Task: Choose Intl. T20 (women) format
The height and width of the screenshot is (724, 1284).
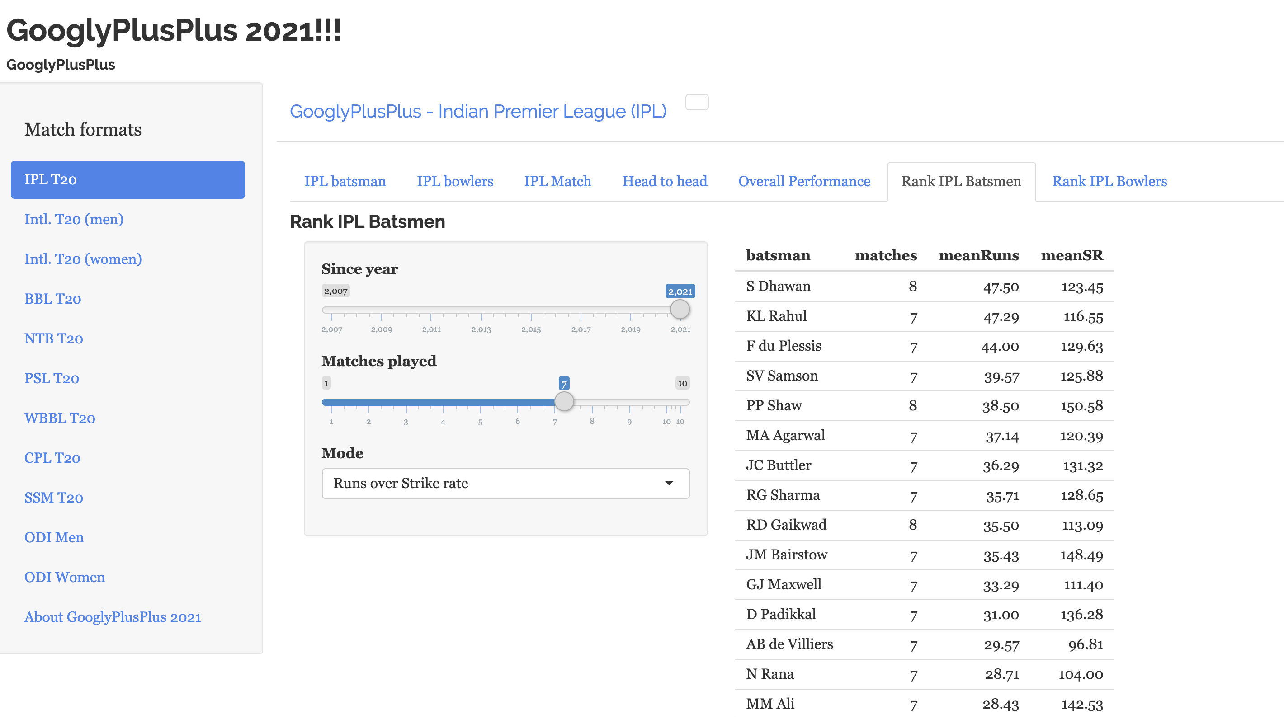Action: (83, 259)
